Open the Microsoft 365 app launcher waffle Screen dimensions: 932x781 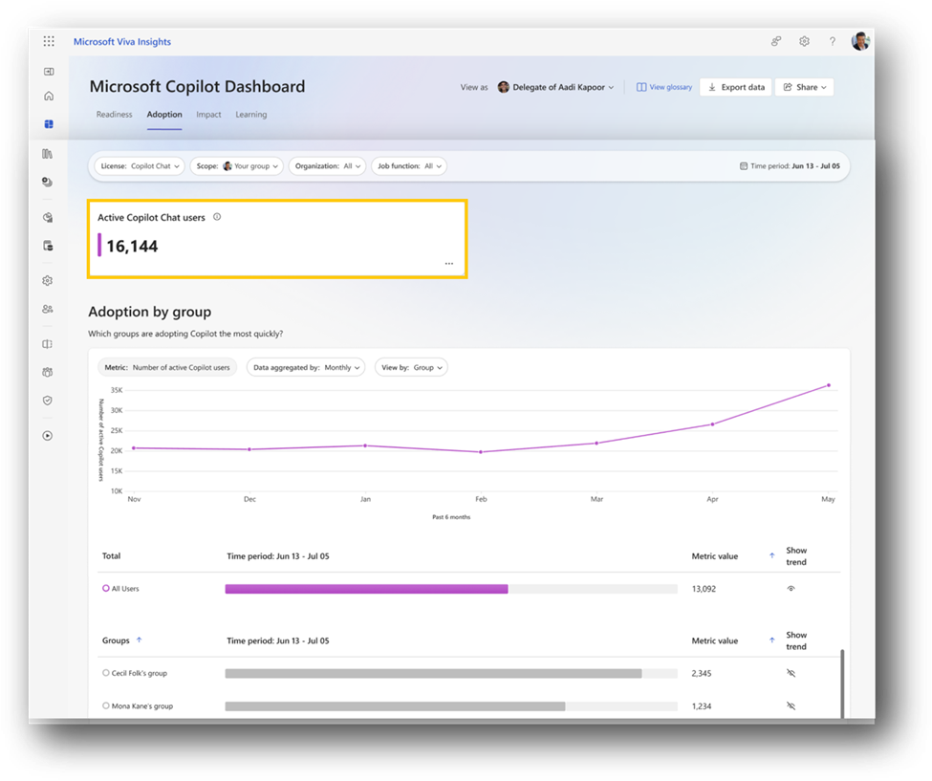48,40
